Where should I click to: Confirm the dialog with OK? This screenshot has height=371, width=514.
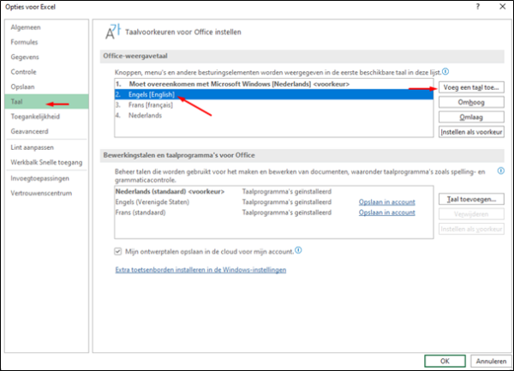(x=445, y=360)
